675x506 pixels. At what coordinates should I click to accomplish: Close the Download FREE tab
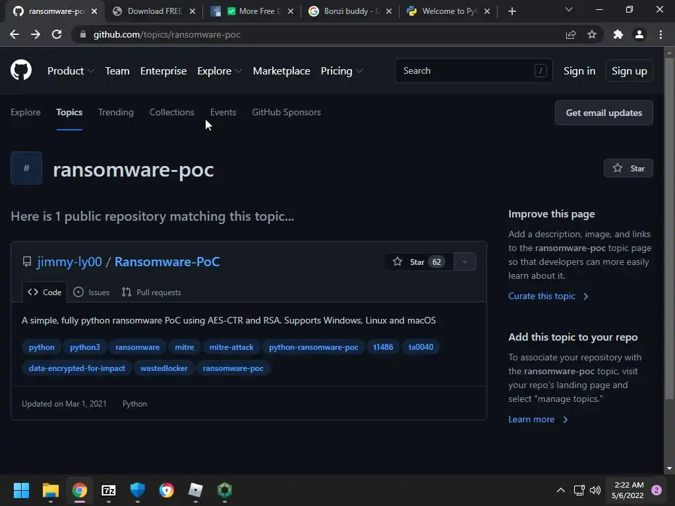tap(192, 11)
